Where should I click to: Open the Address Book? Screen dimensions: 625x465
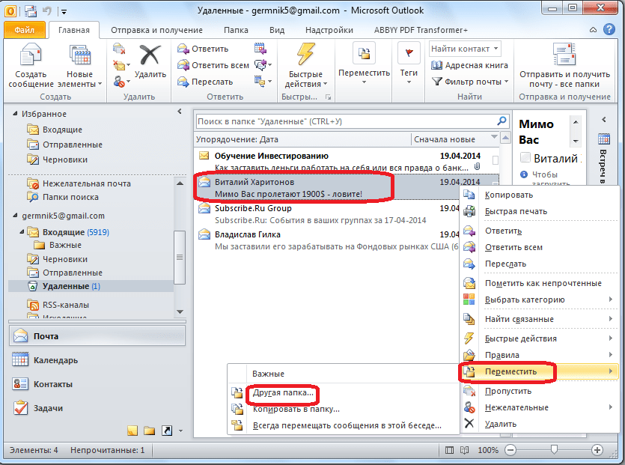tap(469, 65)
